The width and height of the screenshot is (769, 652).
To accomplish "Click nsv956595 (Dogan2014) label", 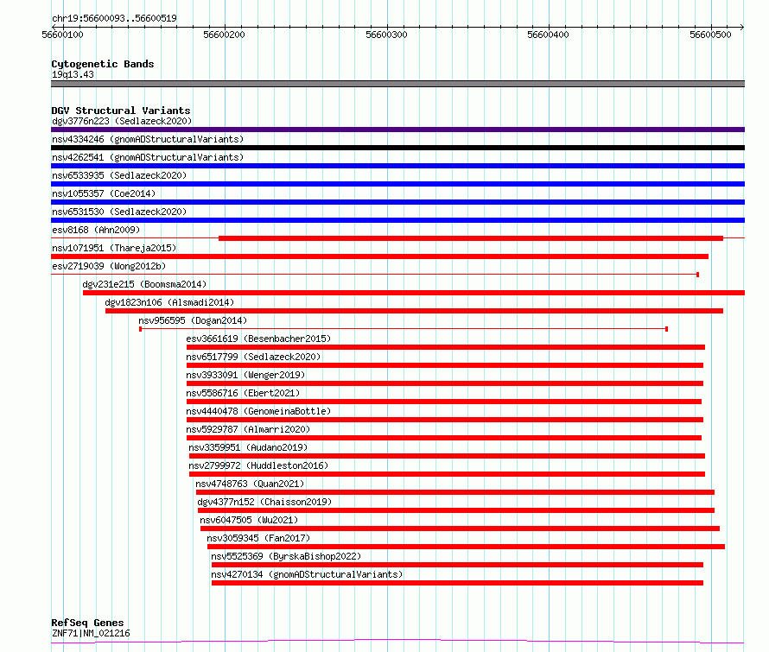I will tap(193, 320).
